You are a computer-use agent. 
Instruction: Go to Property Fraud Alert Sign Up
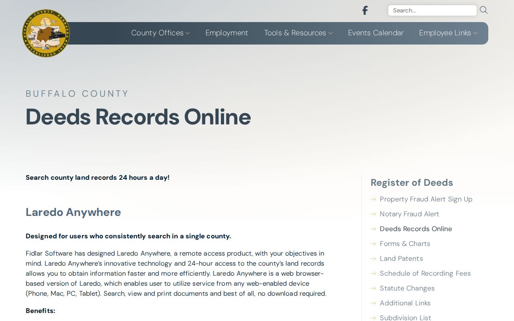click(x=426, y=199)
